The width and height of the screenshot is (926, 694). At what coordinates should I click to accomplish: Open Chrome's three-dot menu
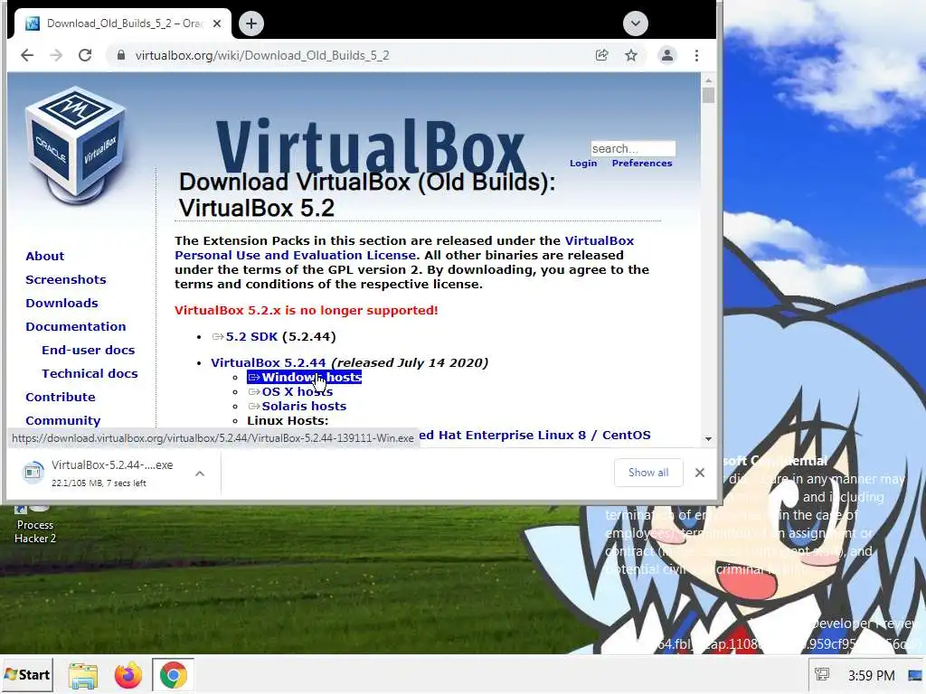coord(697,55)
